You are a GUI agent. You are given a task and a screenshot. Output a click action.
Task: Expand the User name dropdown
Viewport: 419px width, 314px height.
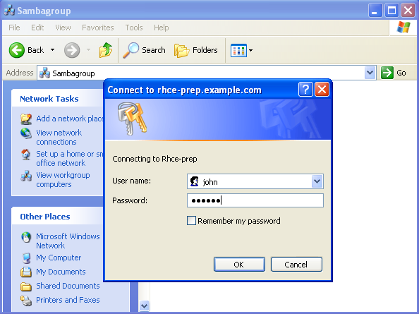[x=317, y=181]
